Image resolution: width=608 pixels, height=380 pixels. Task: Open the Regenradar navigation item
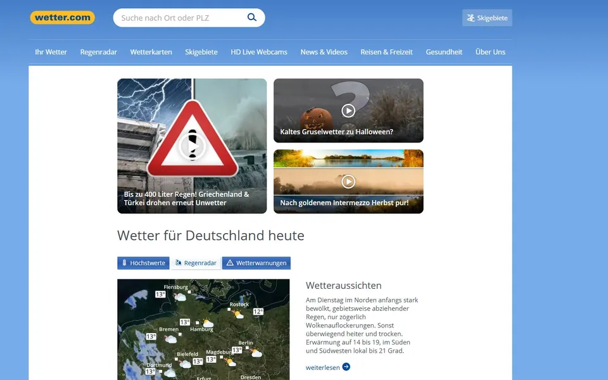click(x=99, y=52)
